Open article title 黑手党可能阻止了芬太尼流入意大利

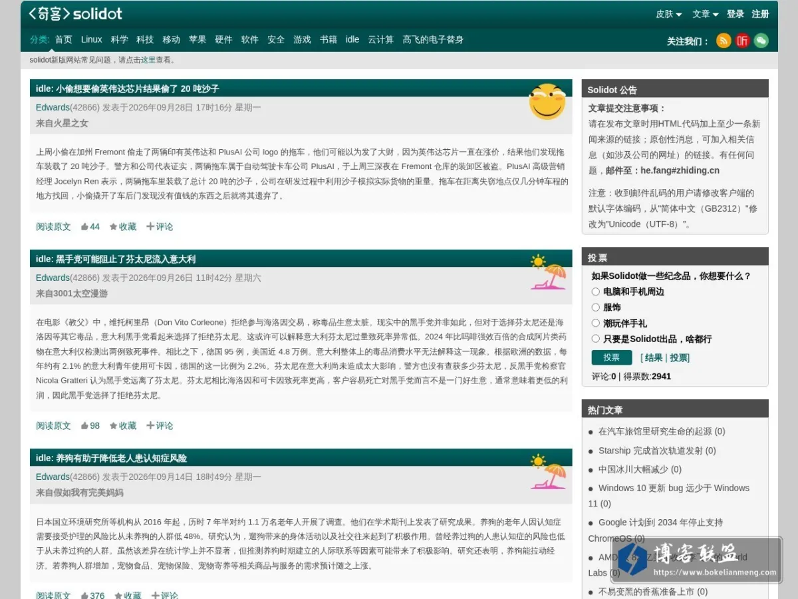(x=126, y=259)
